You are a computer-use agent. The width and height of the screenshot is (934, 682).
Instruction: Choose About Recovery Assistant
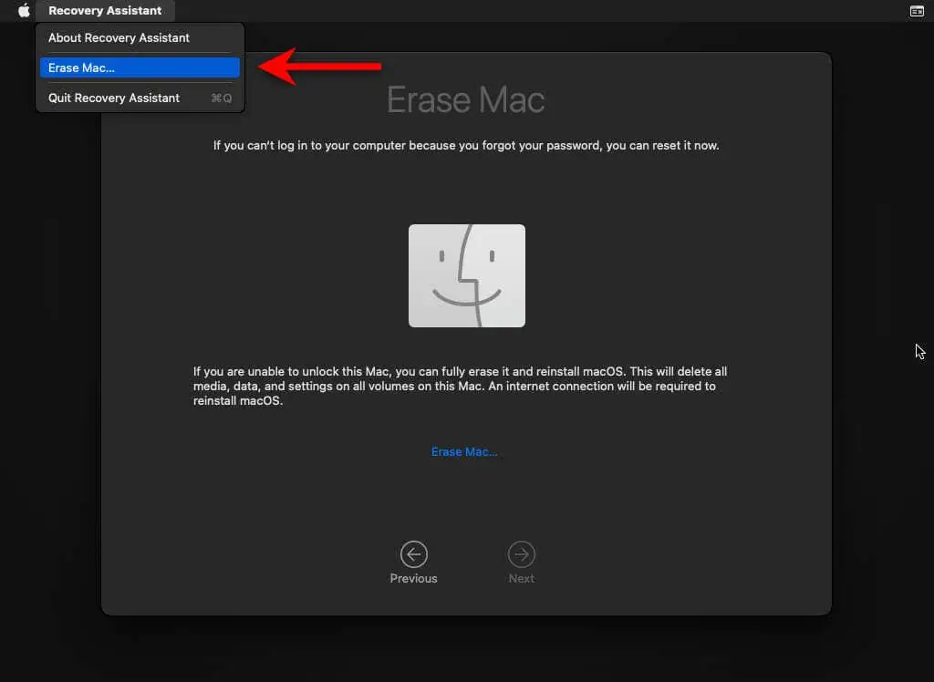click(x=140, y=37)
